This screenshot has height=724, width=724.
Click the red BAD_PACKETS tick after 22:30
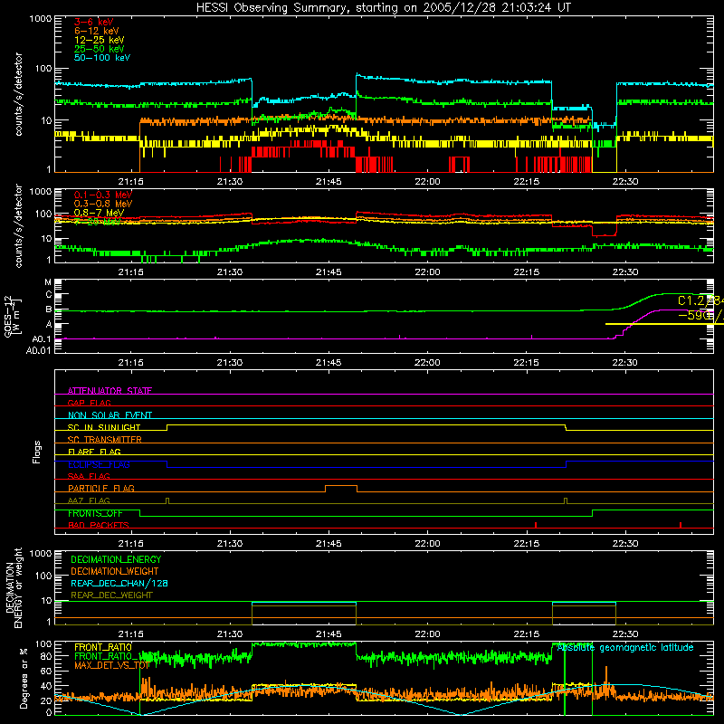pyautogui.click(x=681, y=525)
